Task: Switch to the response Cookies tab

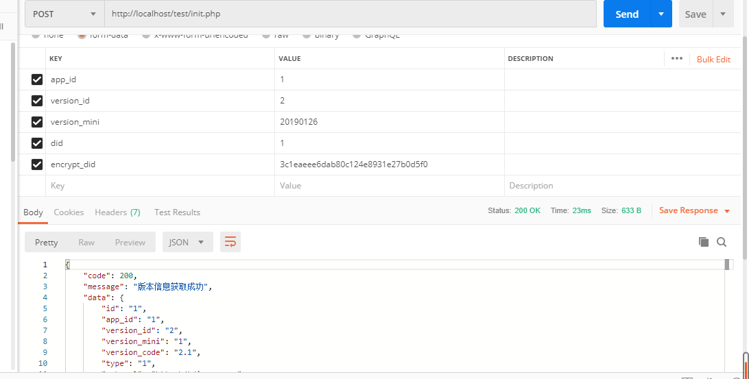Action: point(69,212)
